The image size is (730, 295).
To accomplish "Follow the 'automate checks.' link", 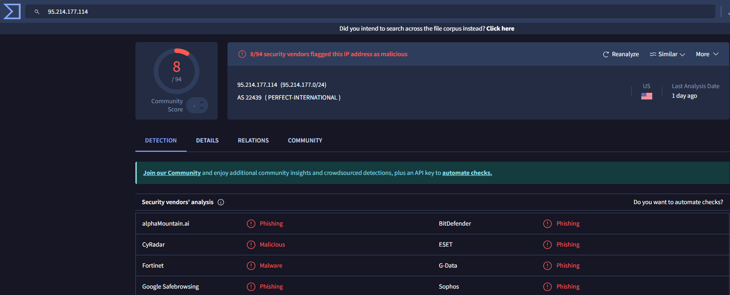I will click(x=467, y=173).
